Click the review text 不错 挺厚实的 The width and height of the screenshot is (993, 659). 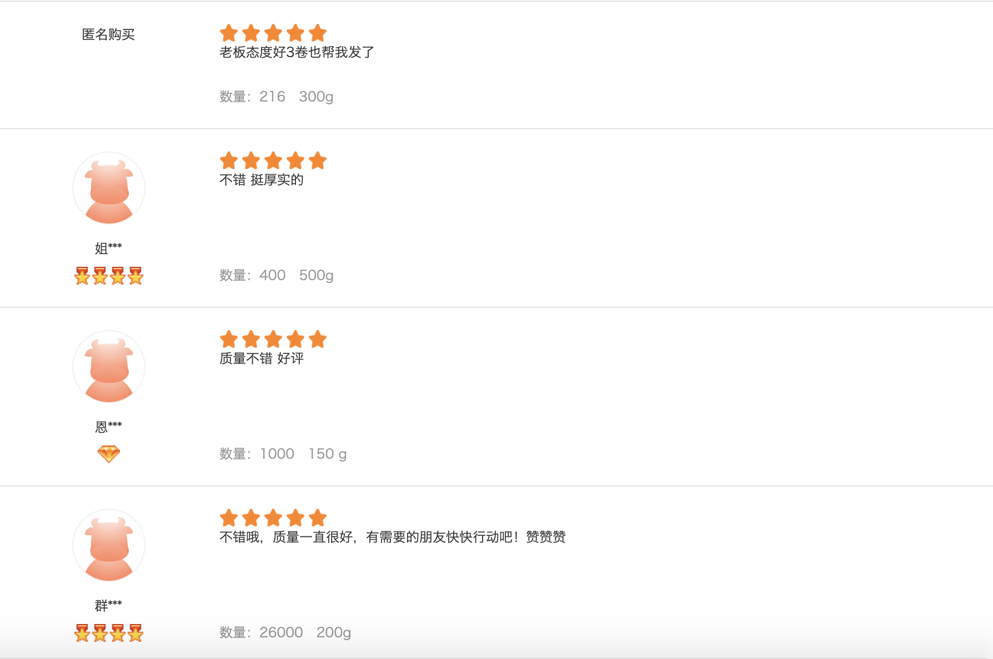[x=261, y=180]
